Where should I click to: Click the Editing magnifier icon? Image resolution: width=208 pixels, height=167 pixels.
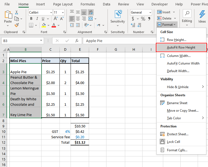(187, 13)
